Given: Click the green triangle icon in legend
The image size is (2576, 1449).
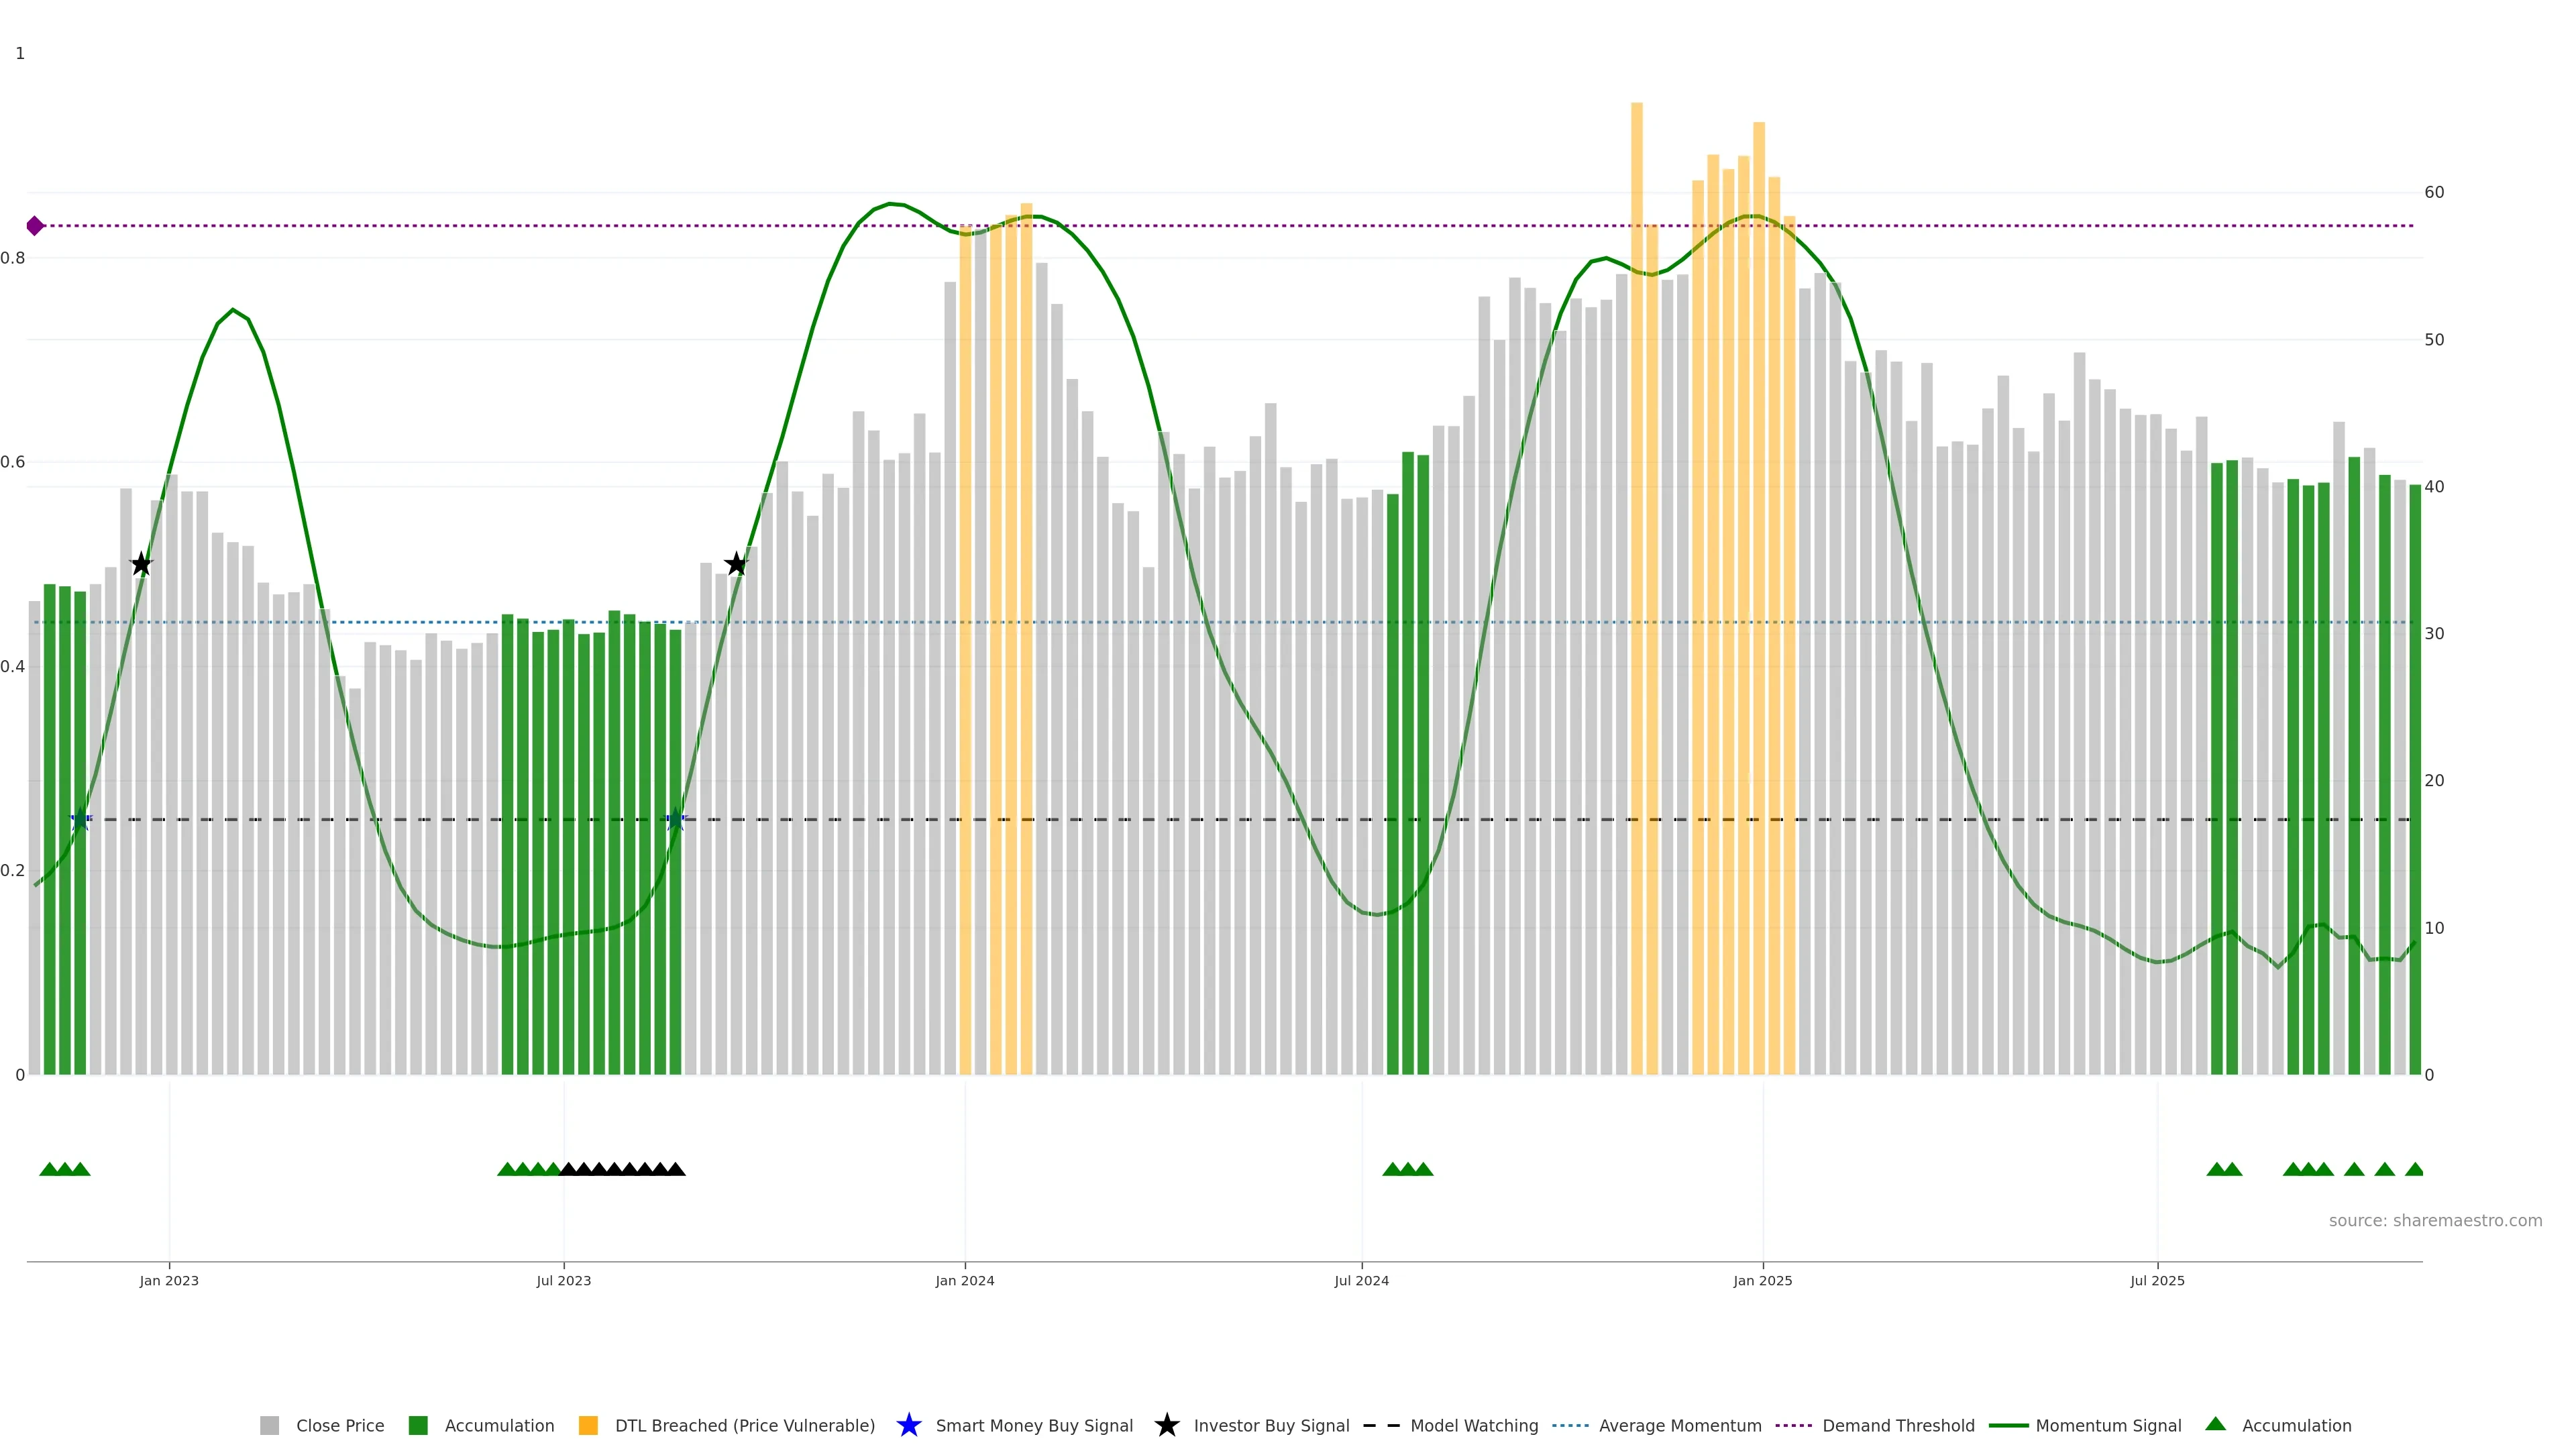Looking at the screenshot, I should (x=2215, y=1424).
